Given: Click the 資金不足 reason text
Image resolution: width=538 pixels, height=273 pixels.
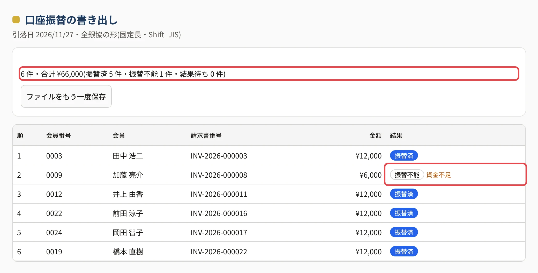Looking at the screenshot, I should [438, 175].
